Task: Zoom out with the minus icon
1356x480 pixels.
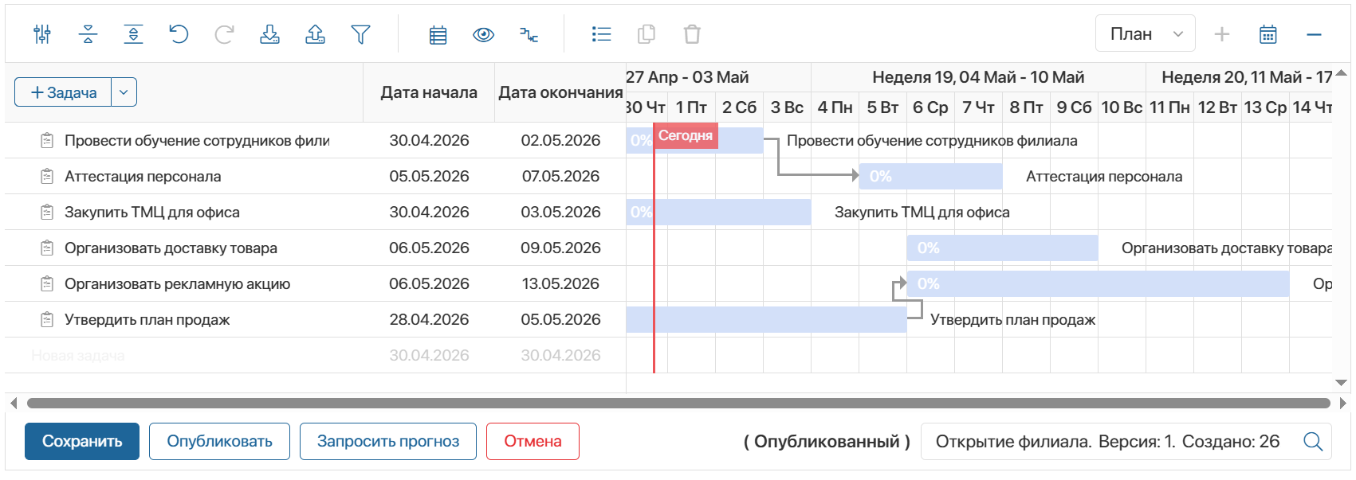Action: 1315,34
